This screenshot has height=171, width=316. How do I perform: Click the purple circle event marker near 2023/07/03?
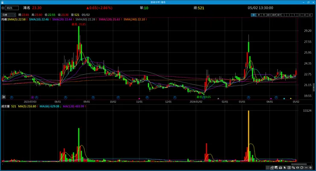point(32,97)
